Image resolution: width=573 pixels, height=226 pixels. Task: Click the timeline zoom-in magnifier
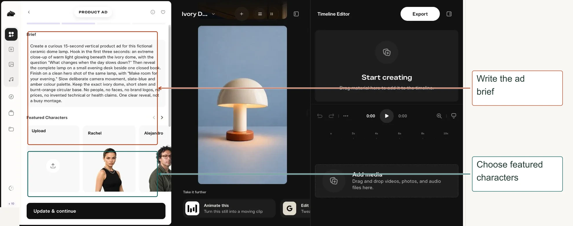[x=439, y=116]
